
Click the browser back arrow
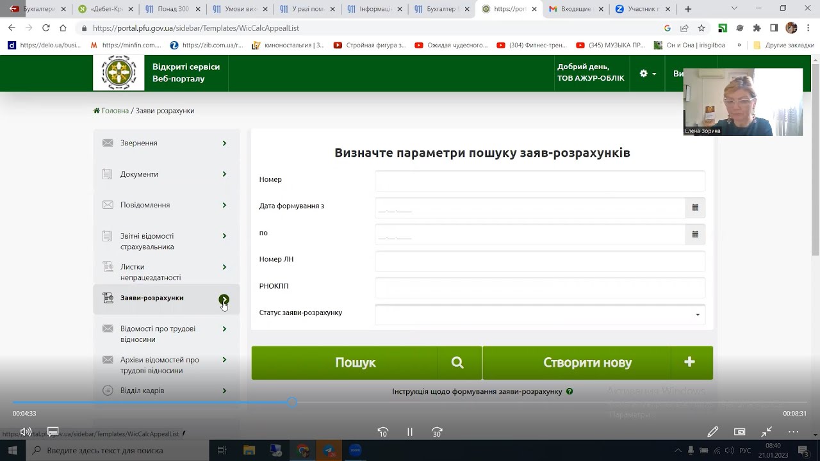12,28
